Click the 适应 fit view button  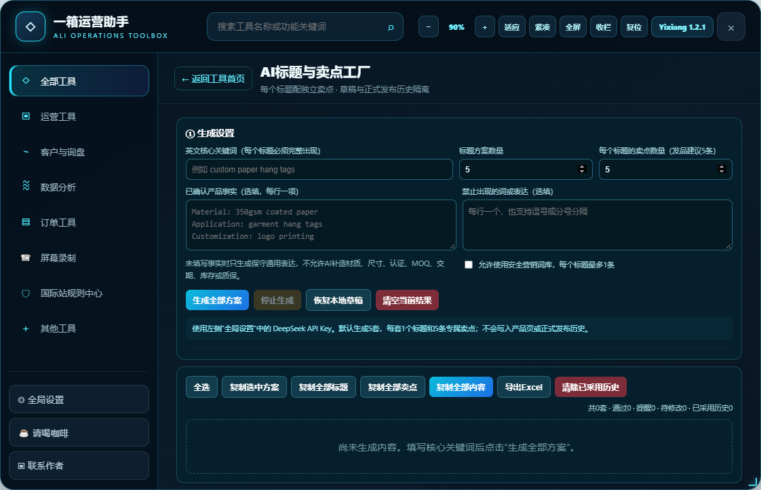coord(511,26)
